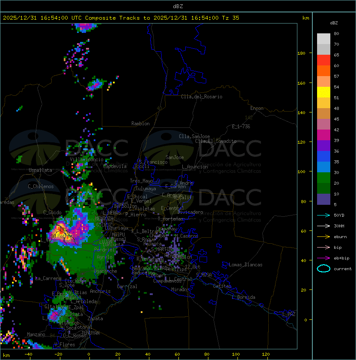Click the 'Ramblon' map label
Viewport: 356px width, 360px height.
coord(140,124)
